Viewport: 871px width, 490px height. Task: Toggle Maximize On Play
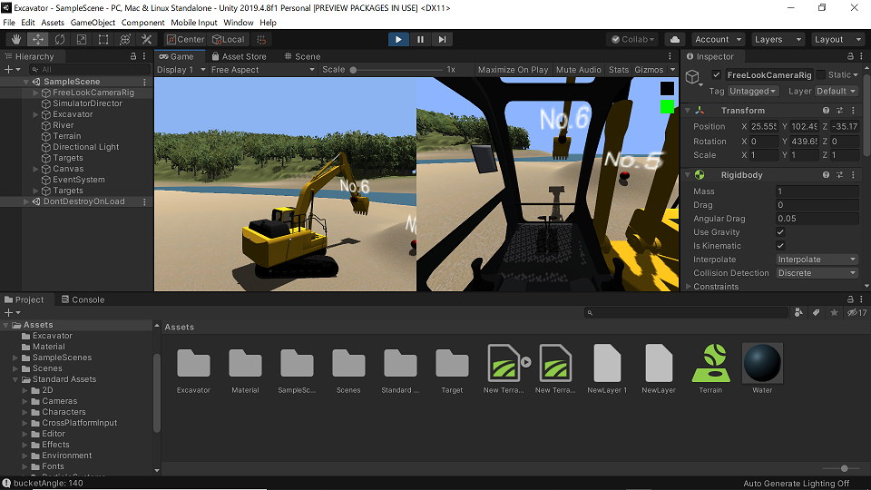[x=513, y=70]
